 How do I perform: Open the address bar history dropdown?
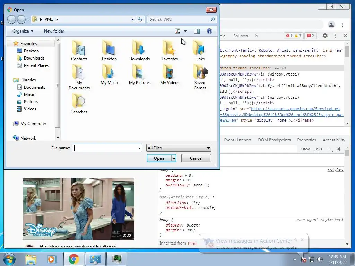[x=132, y=19]
